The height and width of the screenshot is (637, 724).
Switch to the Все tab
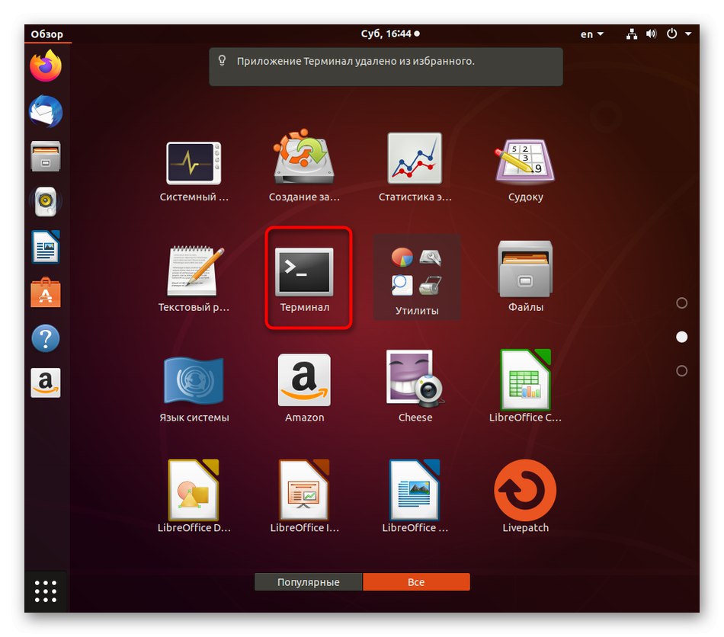[x=416, y=581]
